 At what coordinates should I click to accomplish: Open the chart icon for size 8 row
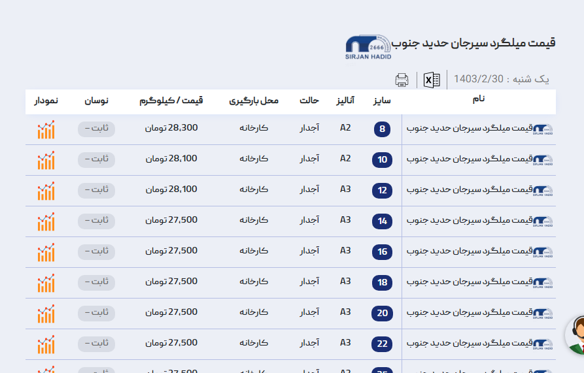[x=46, y=129]
